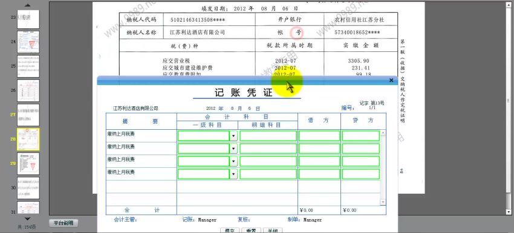Focus second row 一级科目 combo field
The width and height of the screenshot is (514, 233).
point(204,148)
